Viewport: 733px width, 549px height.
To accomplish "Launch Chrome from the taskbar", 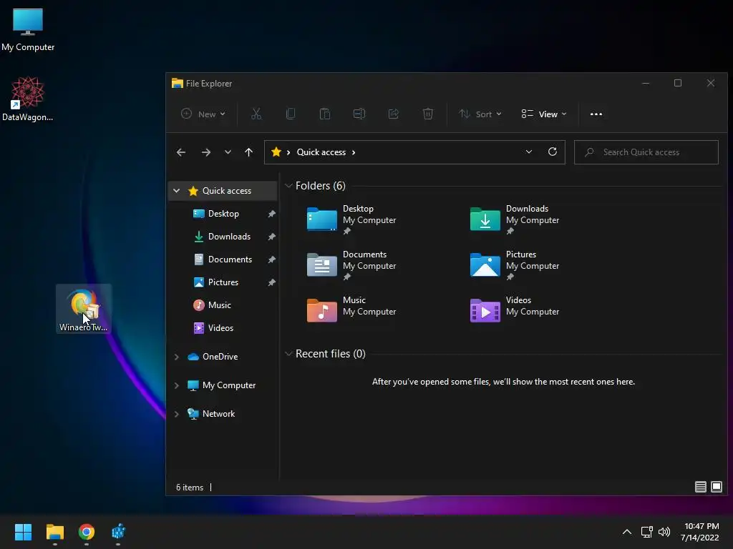I will pyautogui.click(x=87, y=532).
